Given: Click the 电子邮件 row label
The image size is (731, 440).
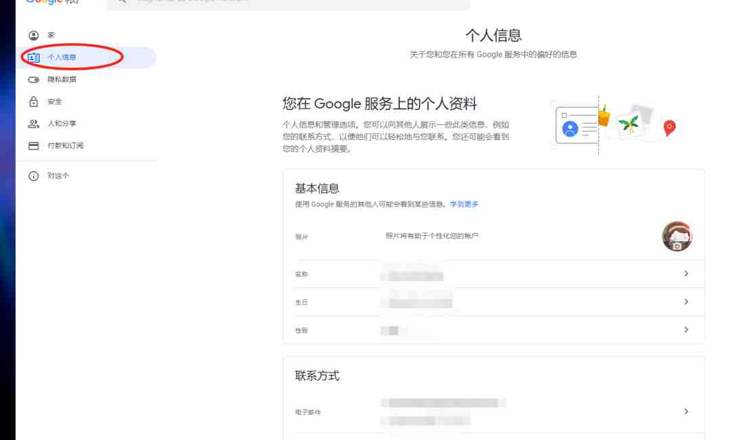Looking at the screenshot, I should (x=308, y=412).
